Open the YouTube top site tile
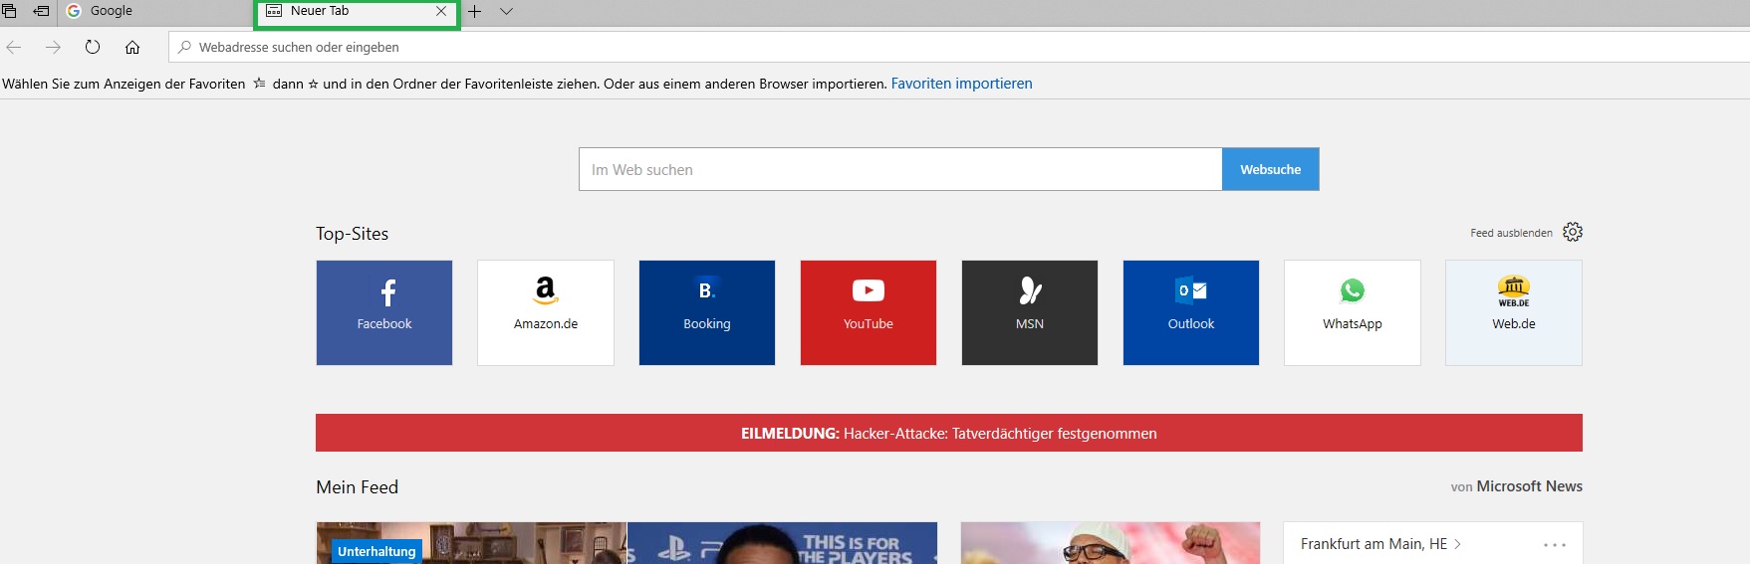1750x564 pixels. click(869, 312)
